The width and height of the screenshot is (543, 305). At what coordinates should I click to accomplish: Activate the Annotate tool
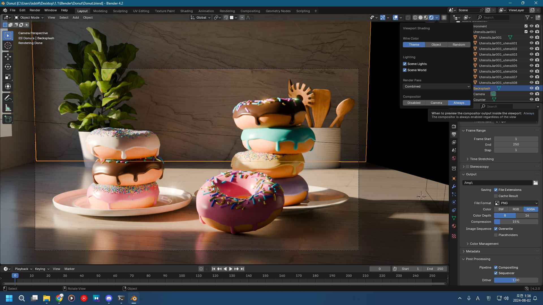(x=8, y=98)
